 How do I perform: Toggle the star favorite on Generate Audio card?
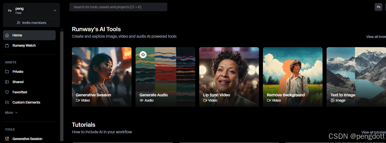click(143, 54)
